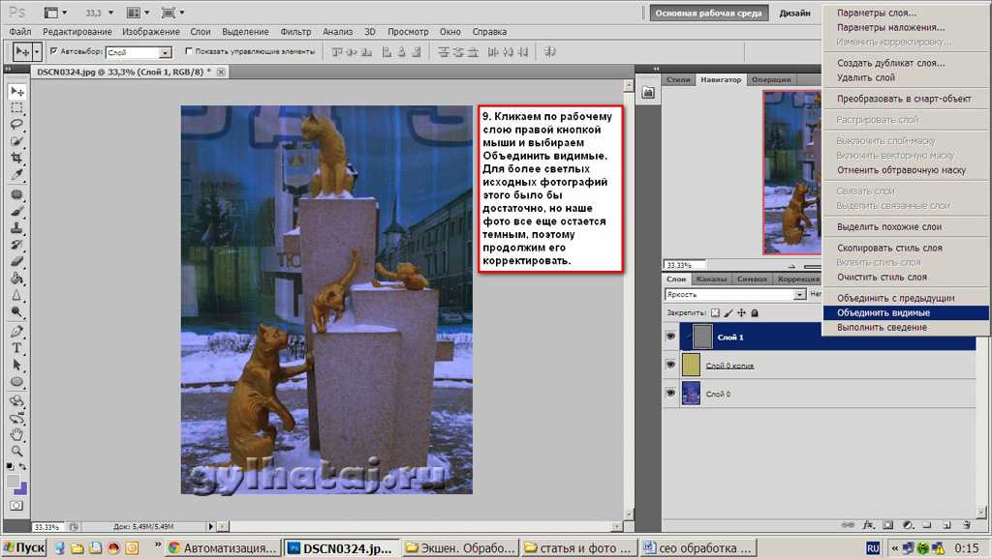
Task: Toggle visibility of Слой 0 копия layer
Action: [x=670, y=365]
